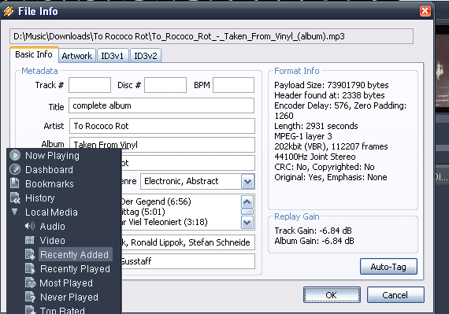Select Local Media in the sidebar
The height and width of the screenshot is (314, 449).
click(x=51, y=212)
